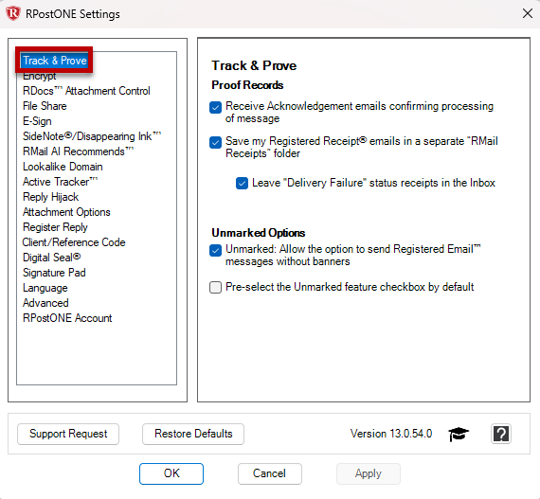540x499 pixels.
Task: Open Reply Hijack settings
Action: [50, 197]
